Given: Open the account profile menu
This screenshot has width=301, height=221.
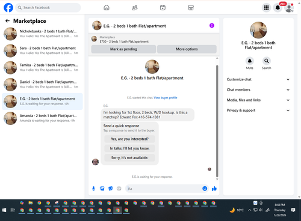Looking at the screenshot, I should point(289,8).
